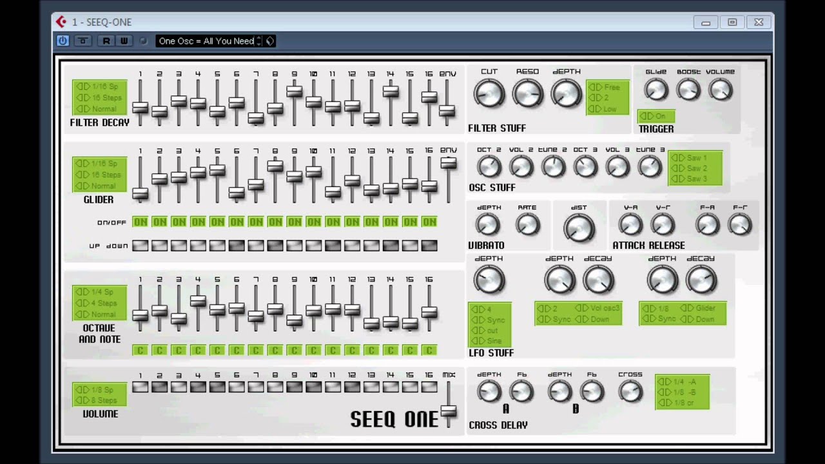Toggle the Trigger On switch

[x=656, y=116]
